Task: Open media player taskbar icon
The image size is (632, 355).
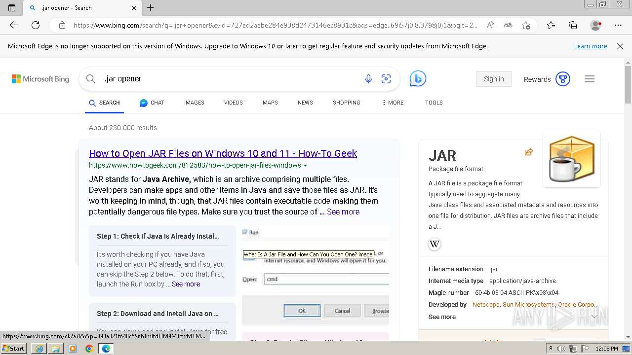Action: [x=73, y=349]
